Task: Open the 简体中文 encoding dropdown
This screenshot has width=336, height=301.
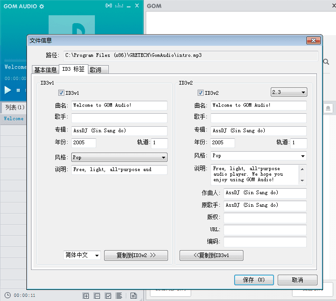Action: (82, 255)
